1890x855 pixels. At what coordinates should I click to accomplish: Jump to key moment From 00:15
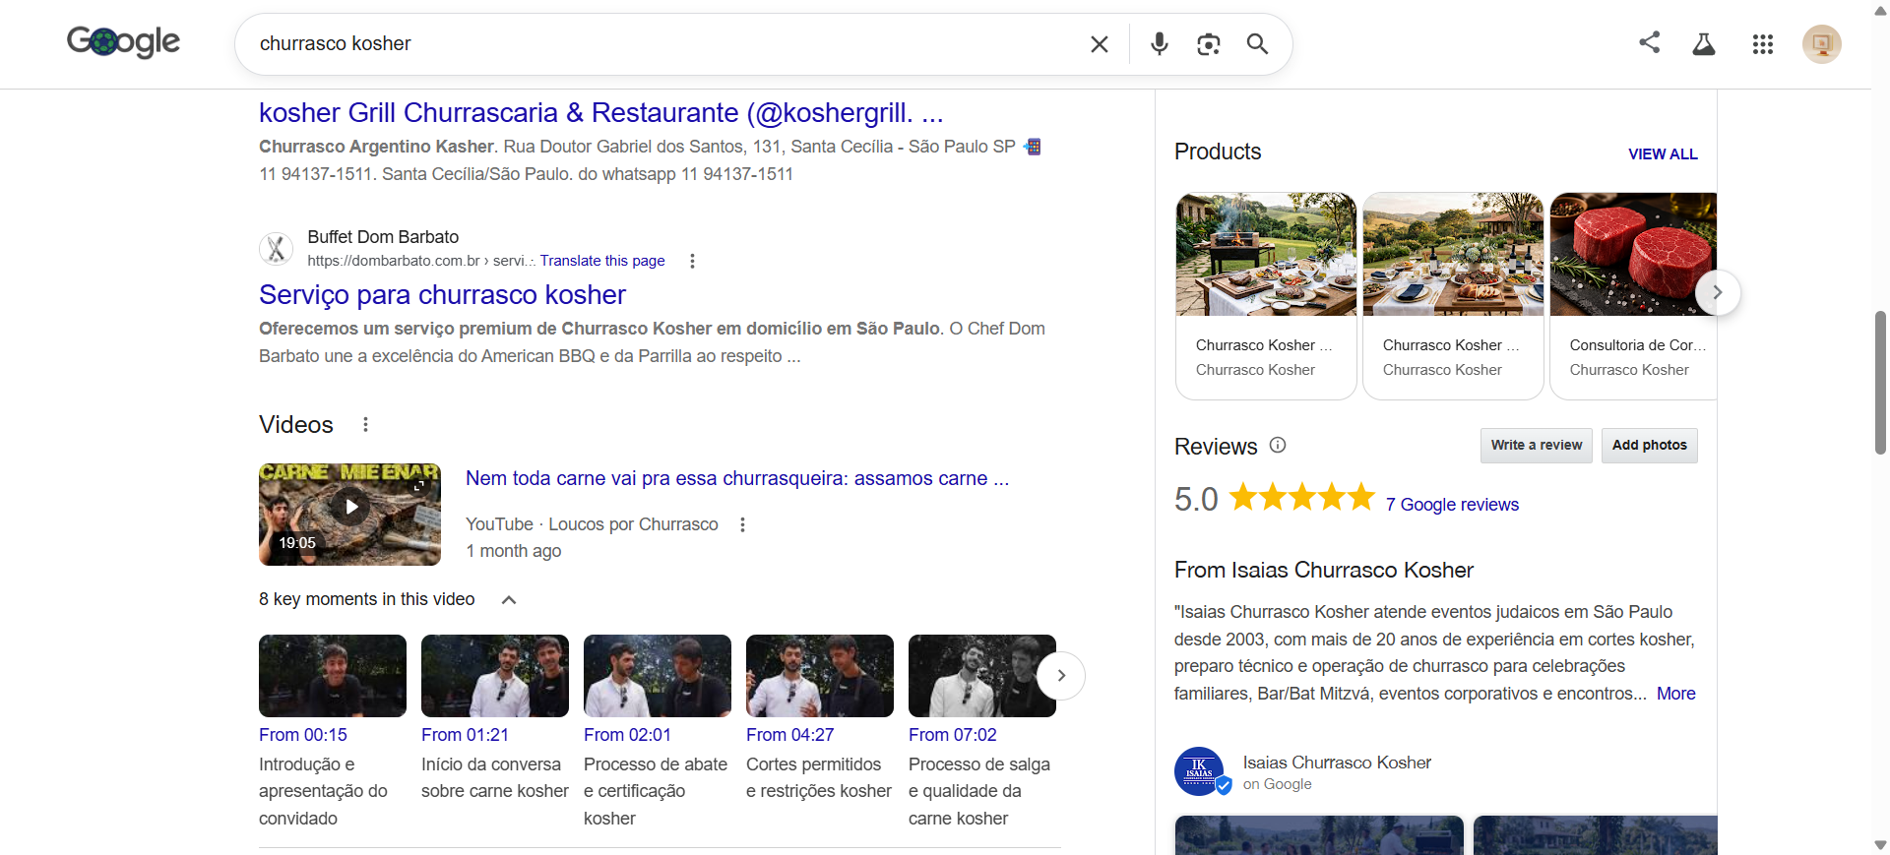click(303, 735)
